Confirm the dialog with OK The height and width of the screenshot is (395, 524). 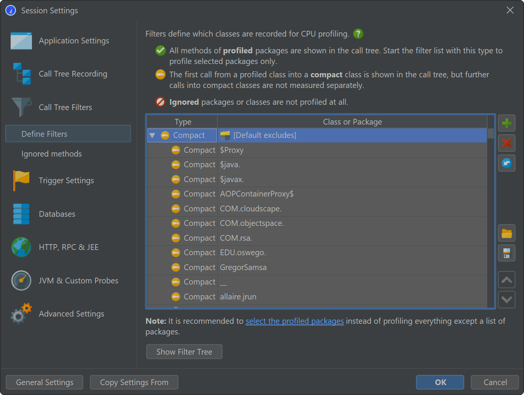(x=440, y=382)
